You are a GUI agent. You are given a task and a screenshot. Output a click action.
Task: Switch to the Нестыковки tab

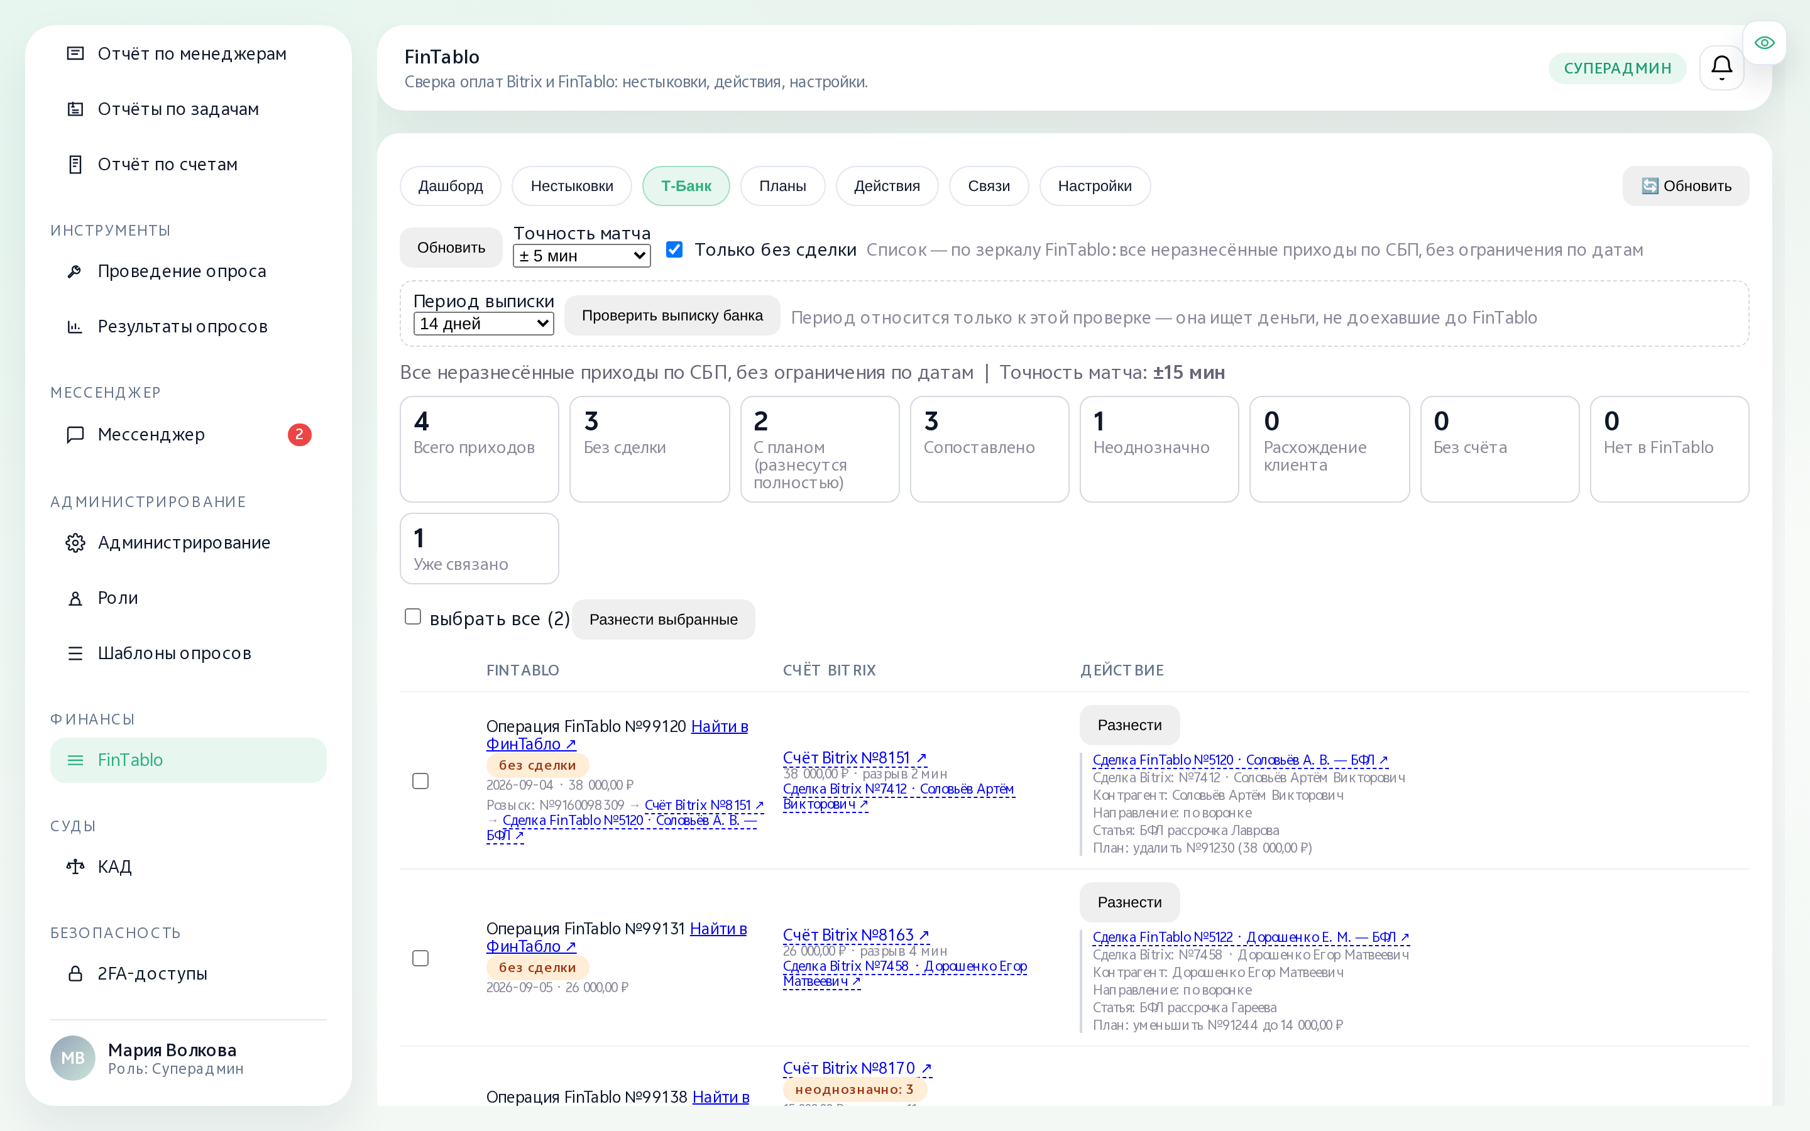click(x=571, y=186)
